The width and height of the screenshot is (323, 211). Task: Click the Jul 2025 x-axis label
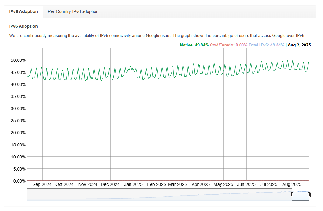point(269,184)
